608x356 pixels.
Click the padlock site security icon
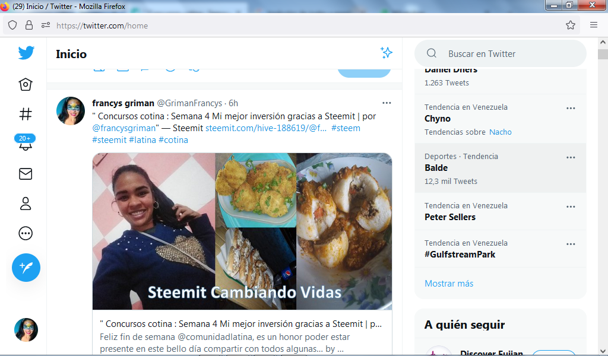29,25
